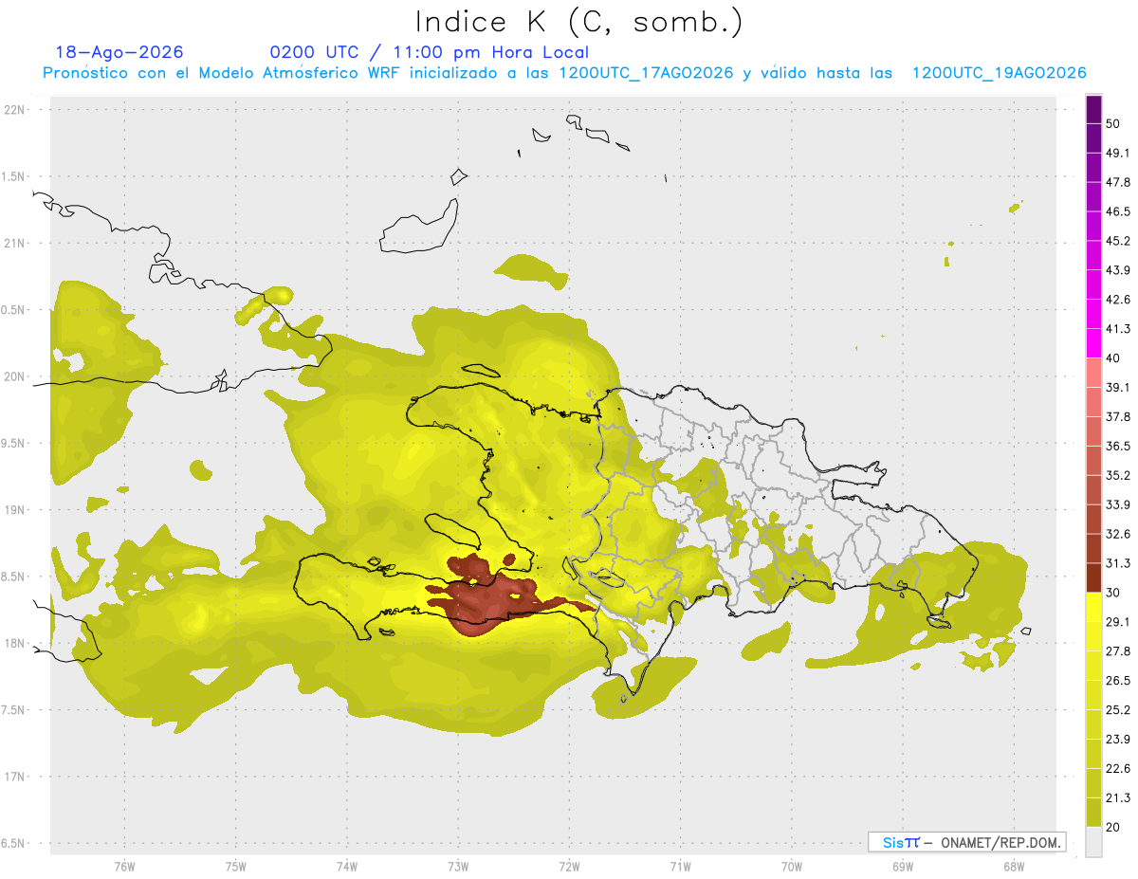Viewport: 1138px width, 879px height.
Task: Click the latitude label "20N"
Action: (16, 376)
